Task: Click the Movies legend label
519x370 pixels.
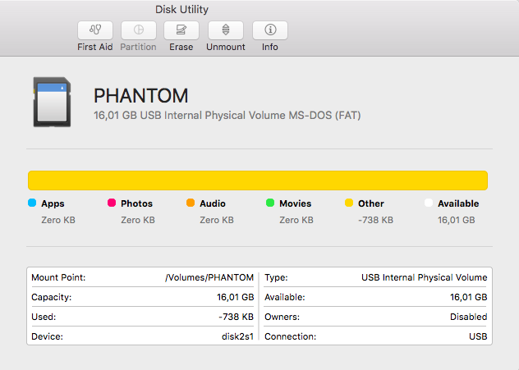Action: tap(296, 203)
